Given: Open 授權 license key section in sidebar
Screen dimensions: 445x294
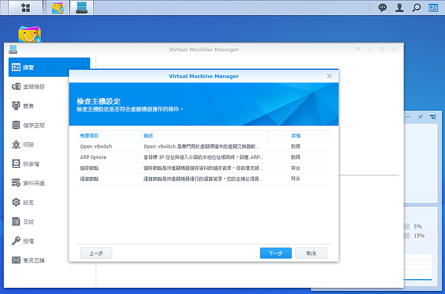Looking at the screenshot, I should pyautogui.click(x=23, y=241).
